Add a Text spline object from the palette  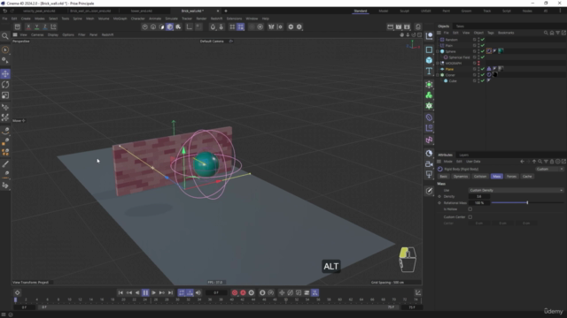pyautogui.click(x=429, y=71)
